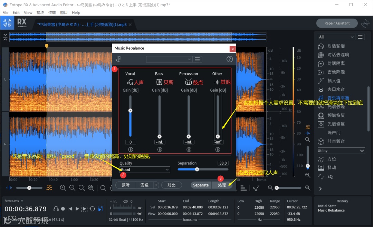The width and height of the screenshot is (373, 227).
Task: Open the 频谱恢复 module from the list
Action: pos(336,115)
